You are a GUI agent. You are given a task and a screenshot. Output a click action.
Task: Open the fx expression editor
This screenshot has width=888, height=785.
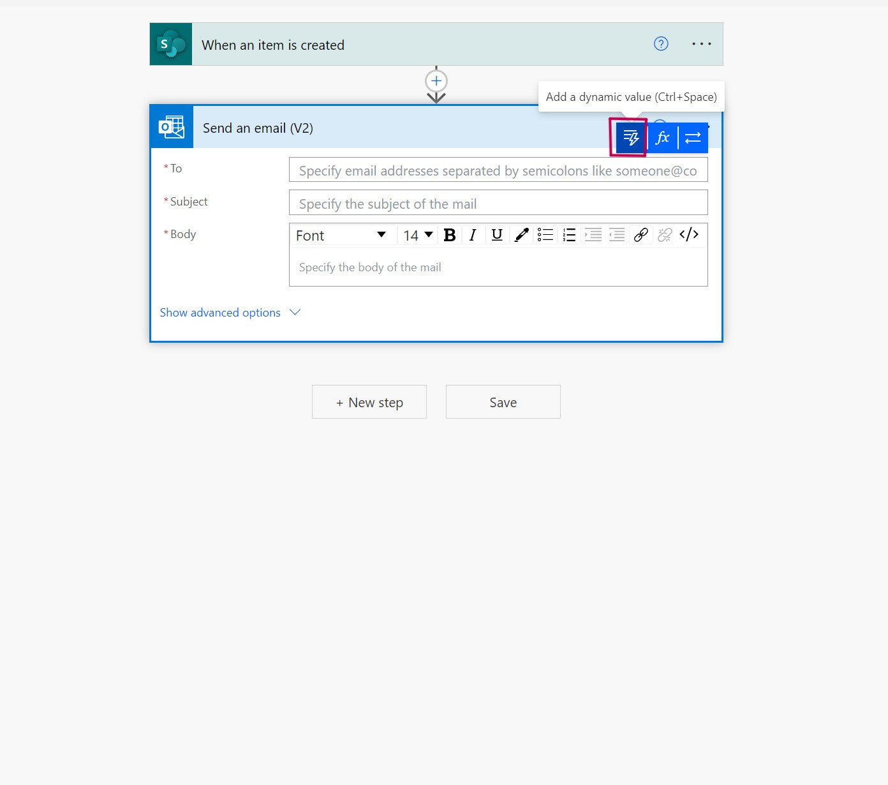(662, 137)
